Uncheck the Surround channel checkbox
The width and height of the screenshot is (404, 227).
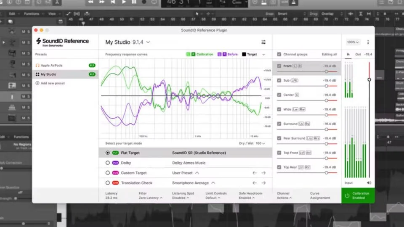[279, 124]
